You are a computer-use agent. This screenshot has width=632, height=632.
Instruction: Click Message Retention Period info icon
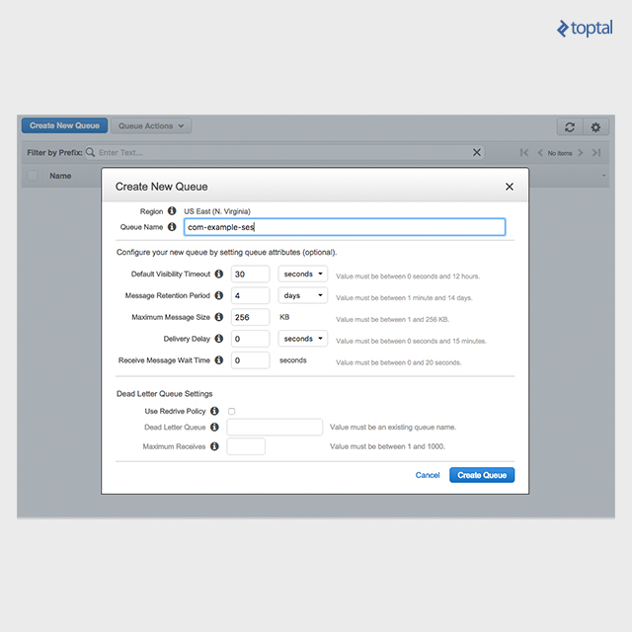(x=219, y=295)
